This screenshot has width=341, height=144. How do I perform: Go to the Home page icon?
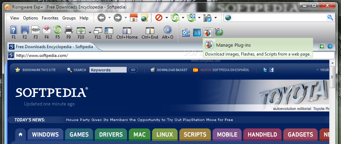[x=134, y=18]
